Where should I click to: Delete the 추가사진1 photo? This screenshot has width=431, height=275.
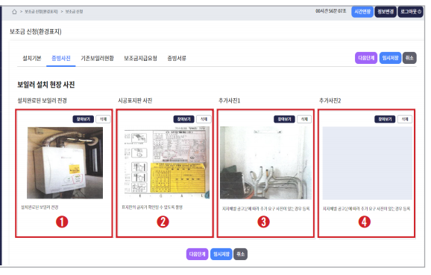(304, 119)
